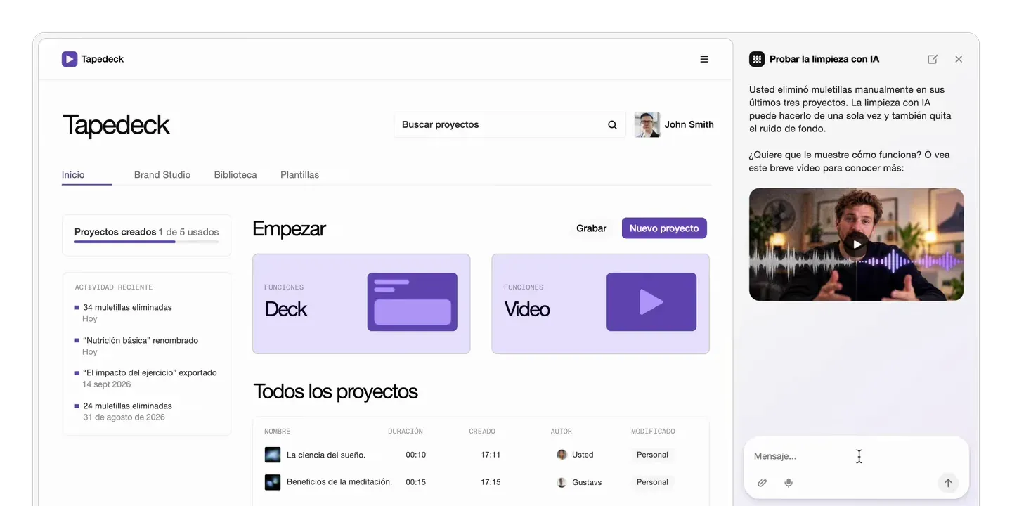This screenshot has height=506, width=1012.
Task: Send the message with the arrow button
Action: [948, 483]
